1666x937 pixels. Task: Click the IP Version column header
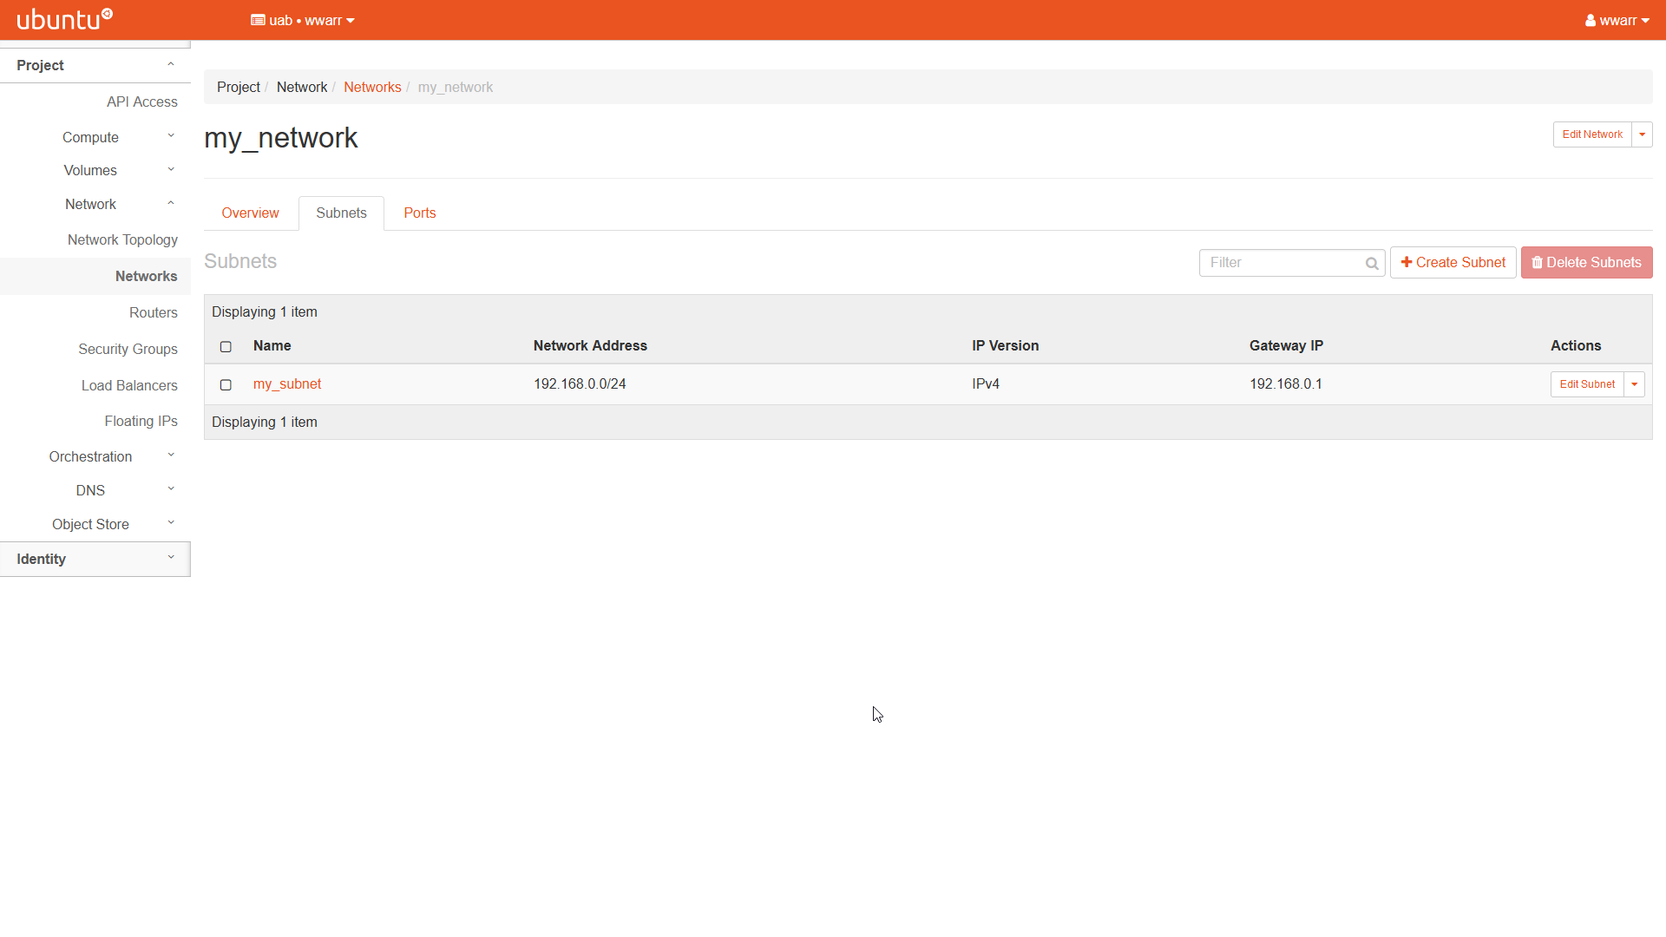coord(1005,345)
